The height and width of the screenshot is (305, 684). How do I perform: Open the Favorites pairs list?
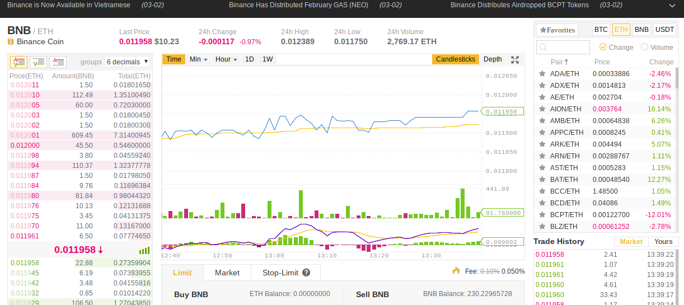coord(557,30)
